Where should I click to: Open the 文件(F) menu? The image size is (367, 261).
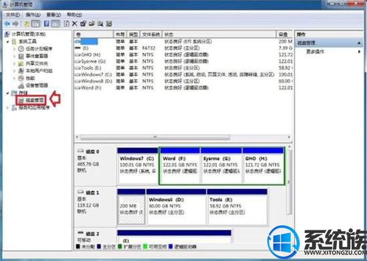13,15
